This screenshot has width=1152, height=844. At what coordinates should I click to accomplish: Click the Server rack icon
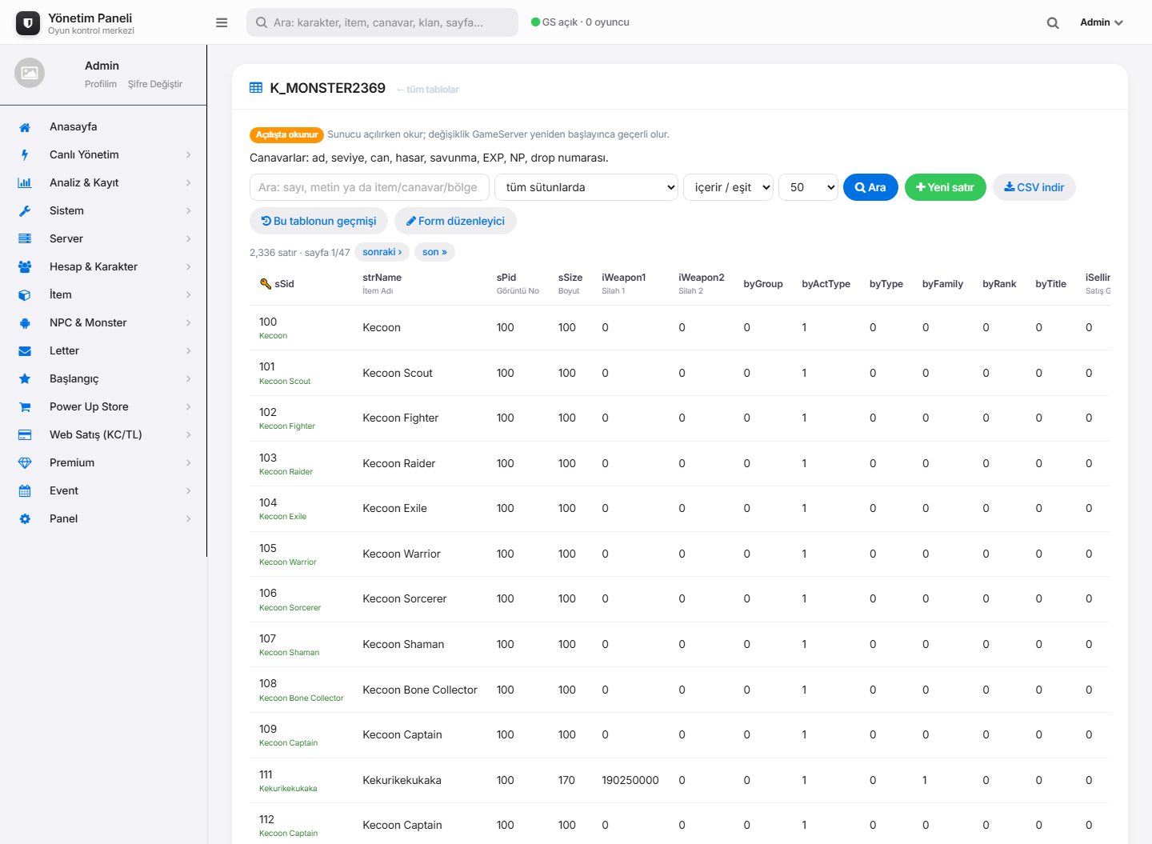[x=25, y=239]
